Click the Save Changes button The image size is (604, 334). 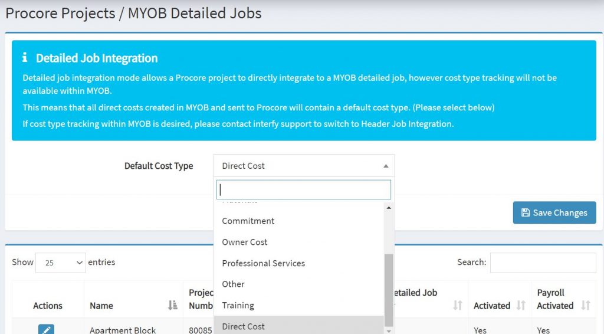pos(554,212)
